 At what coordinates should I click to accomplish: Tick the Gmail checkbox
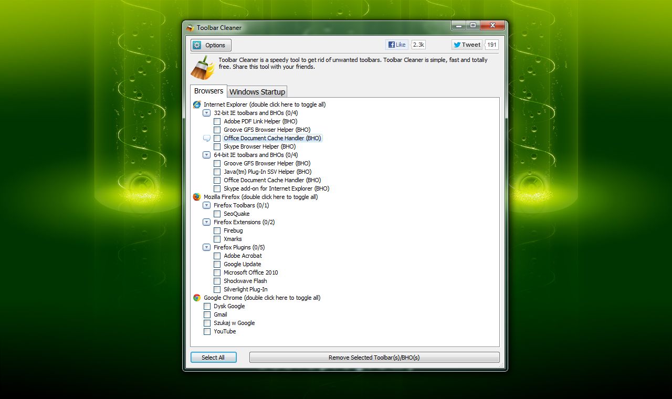(x=207, y=314)
